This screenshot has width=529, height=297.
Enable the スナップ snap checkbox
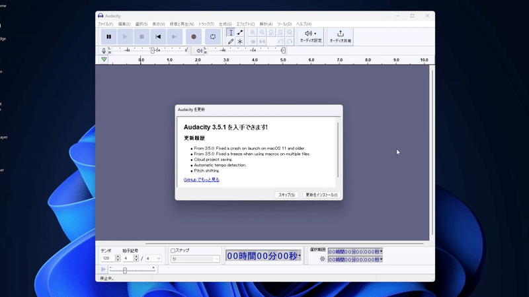click(x=173, y=251)
